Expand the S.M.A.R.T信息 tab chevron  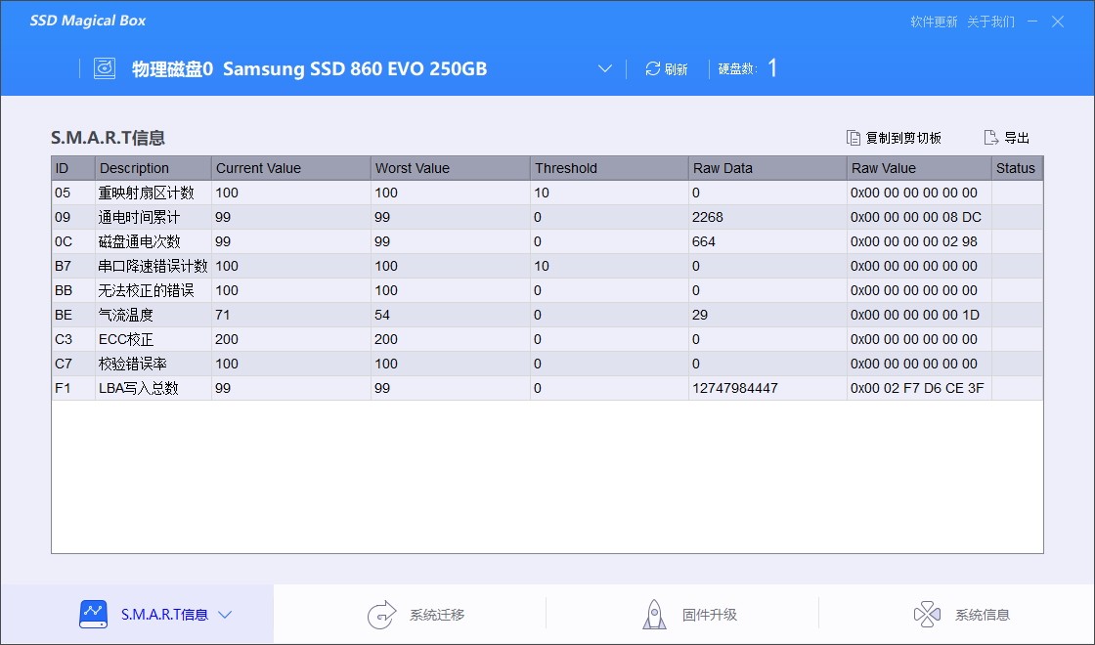coord(225,615)
